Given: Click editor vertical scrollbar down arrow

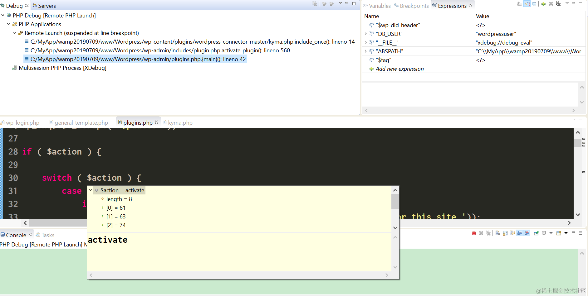Looking at the screenshot, I should 578,215.
